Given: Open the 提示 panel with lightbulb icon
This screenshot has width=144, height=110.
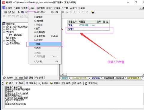Looking at the screenshot, I should (9, 83).
